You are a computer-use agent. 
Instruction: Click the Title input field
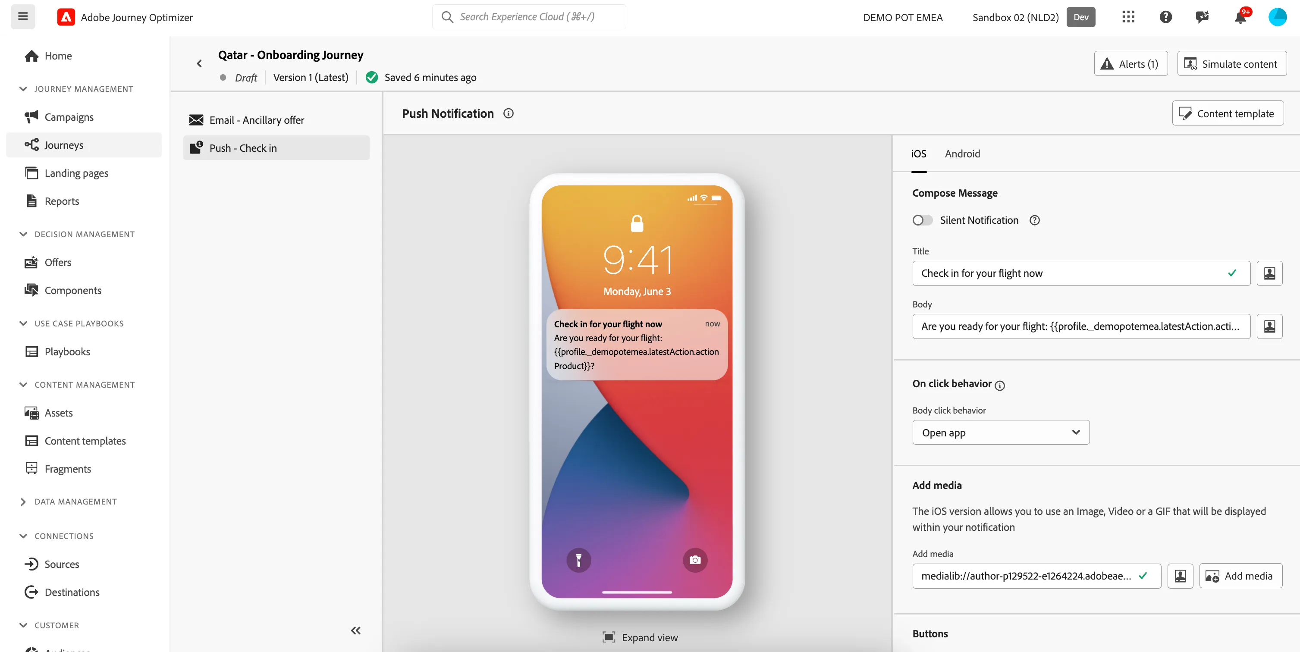pos(1081,273)
